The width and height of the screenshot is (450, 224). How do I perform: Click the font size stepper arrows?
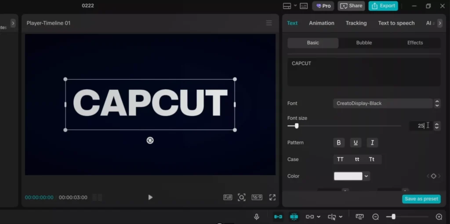(437, 126)
